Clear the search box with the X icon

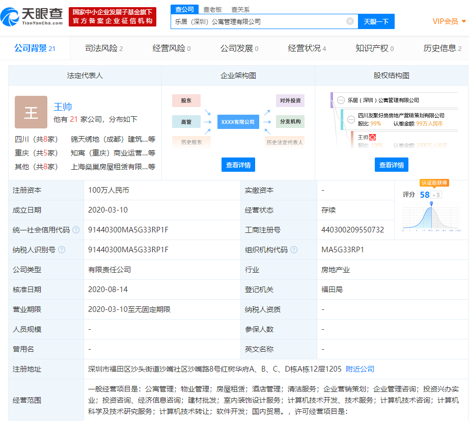[350, 21]
